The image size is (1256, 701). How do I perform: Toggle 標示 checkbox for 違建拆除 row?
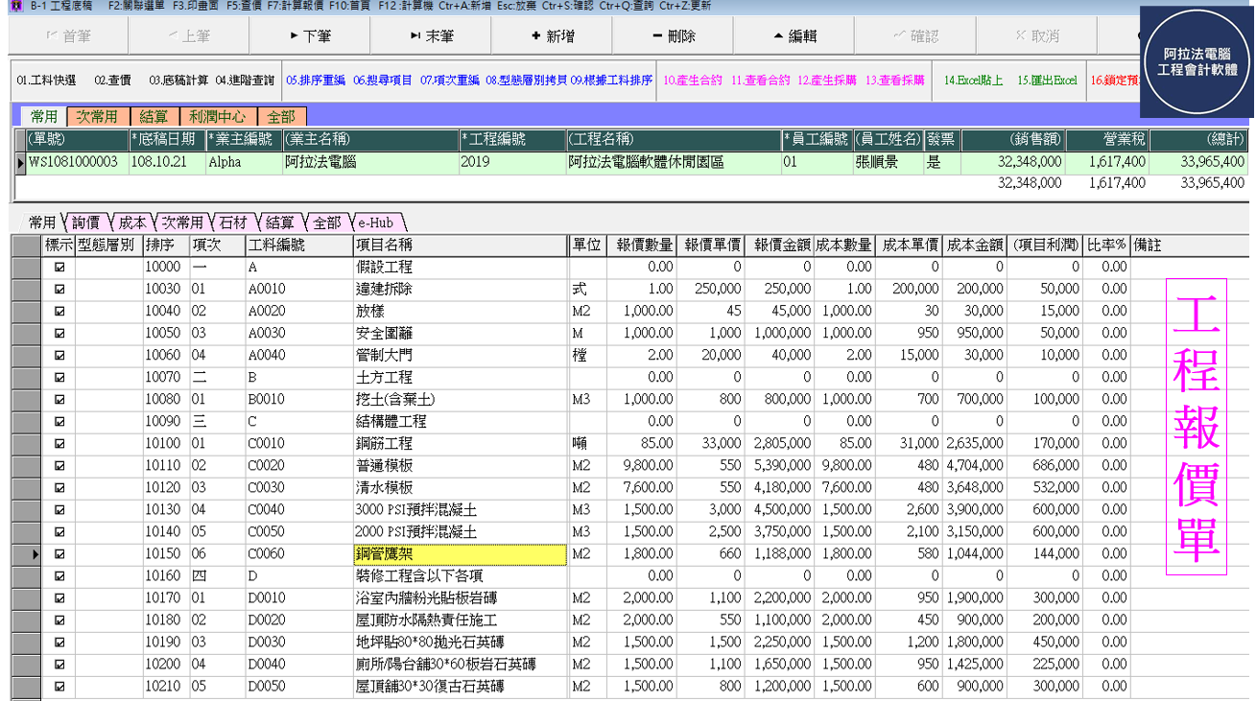[59, 290]
